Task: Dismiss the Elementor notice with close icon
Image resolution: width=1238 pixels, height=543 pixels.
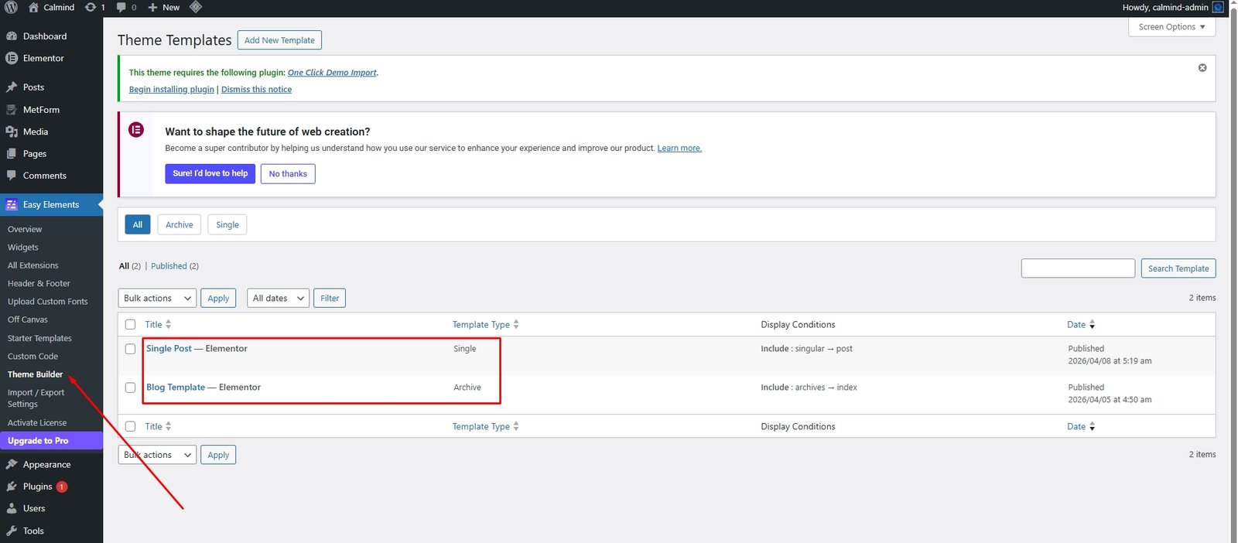Action: click(1202, 68)
